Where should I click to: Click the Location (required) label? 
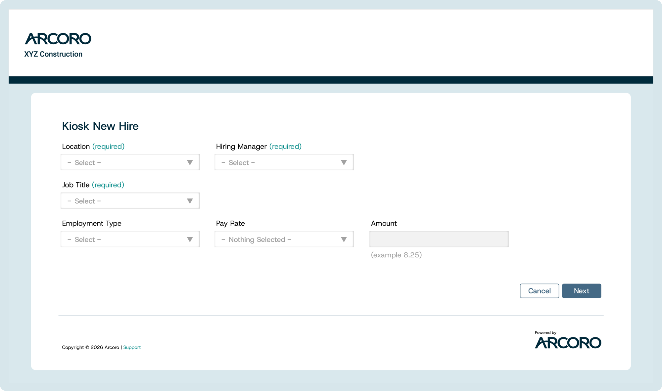[93, 147]
